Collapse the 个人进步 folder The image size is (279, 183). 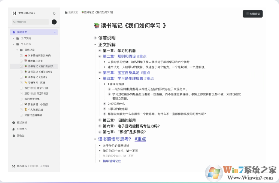pos(13,44)
